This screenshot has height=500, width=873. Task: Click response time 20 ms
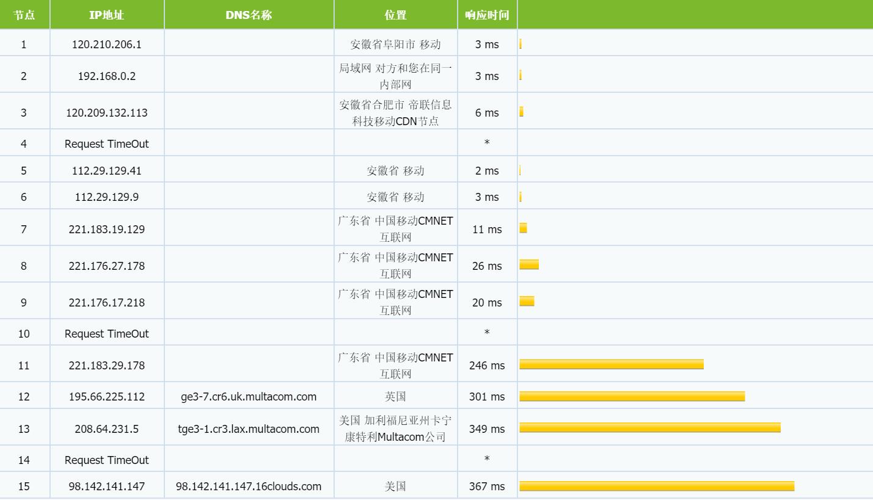click(487, 303)
